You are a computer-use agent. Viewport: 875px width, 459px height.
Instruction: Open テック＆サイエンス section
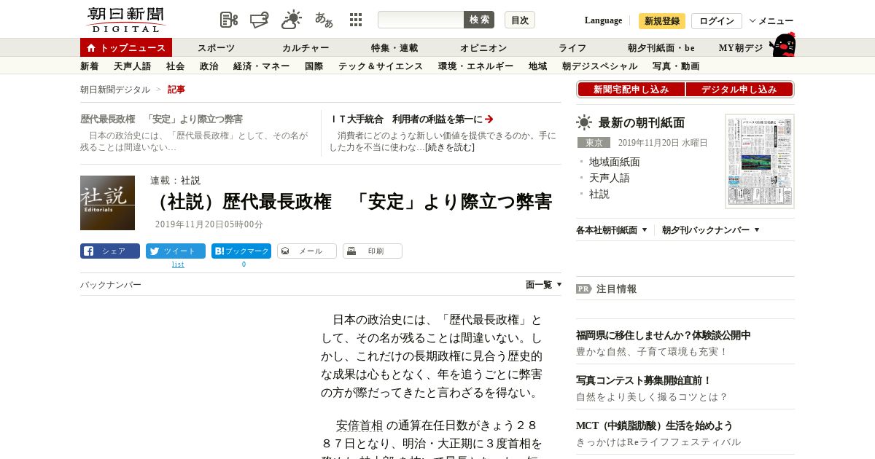coord(381,66)
